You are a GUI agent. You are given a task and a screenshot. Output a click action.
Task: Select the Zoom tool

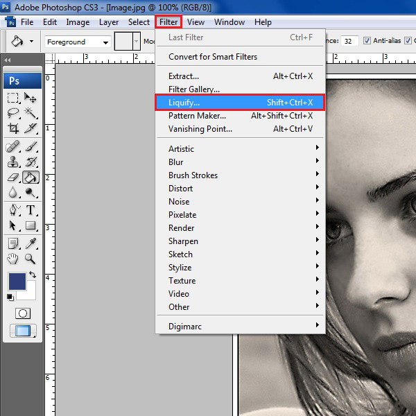31,259
